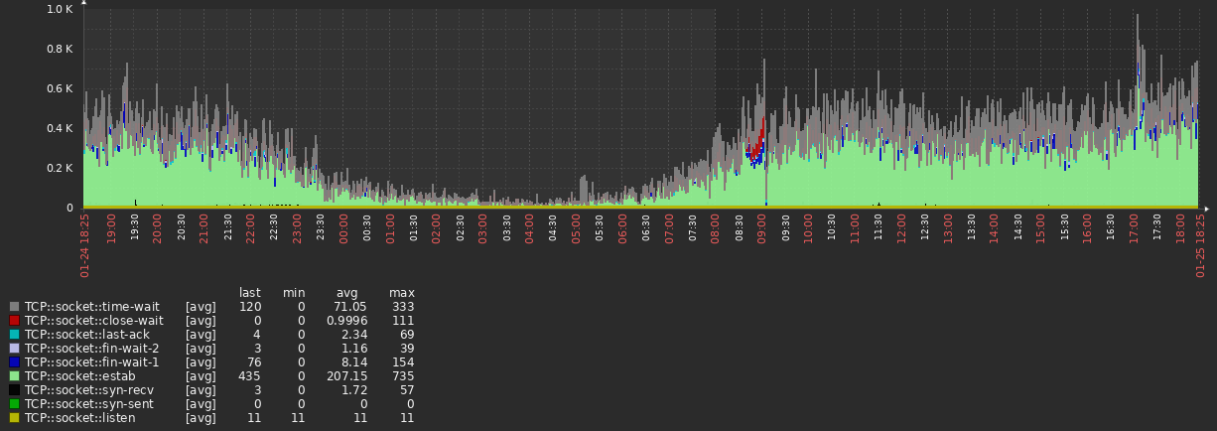Click the syn-recv max value 57
The width and height of the screenshot is (1217, 431).
coord(407,390)
